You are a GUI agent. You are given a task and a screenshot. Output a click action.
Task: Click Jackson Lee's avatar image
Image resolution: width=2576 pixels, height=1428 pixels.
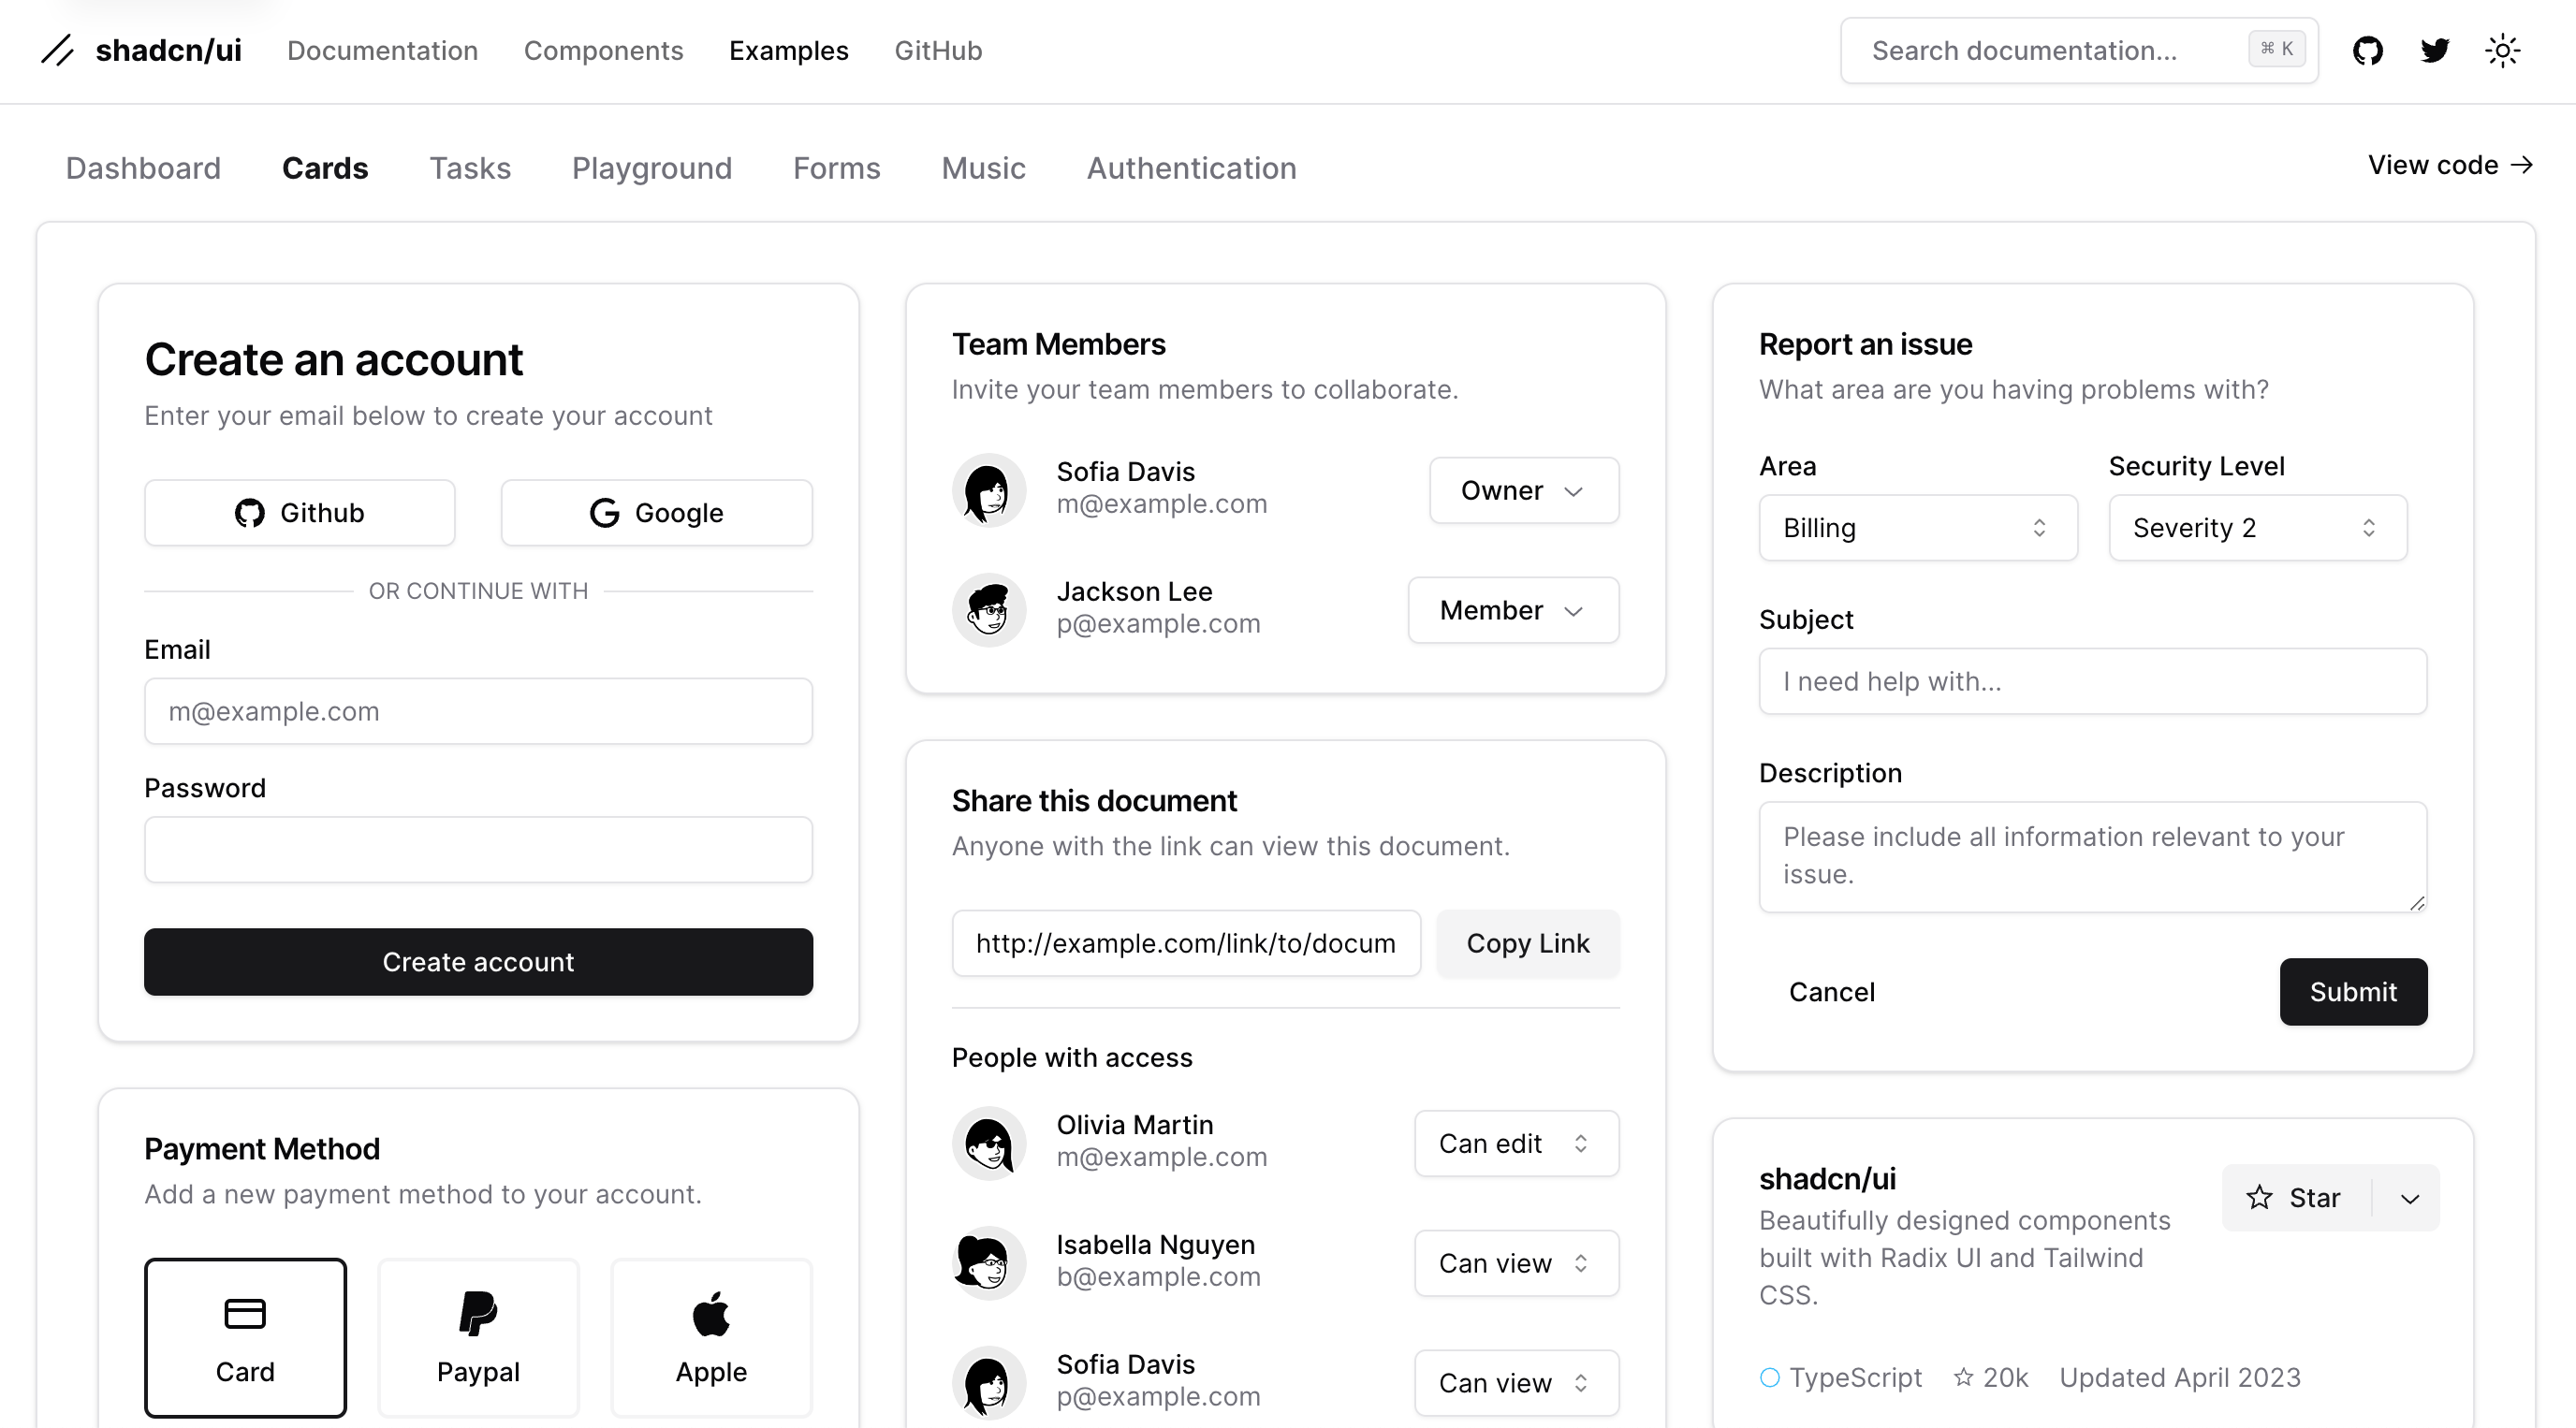[x=988, y=610]
